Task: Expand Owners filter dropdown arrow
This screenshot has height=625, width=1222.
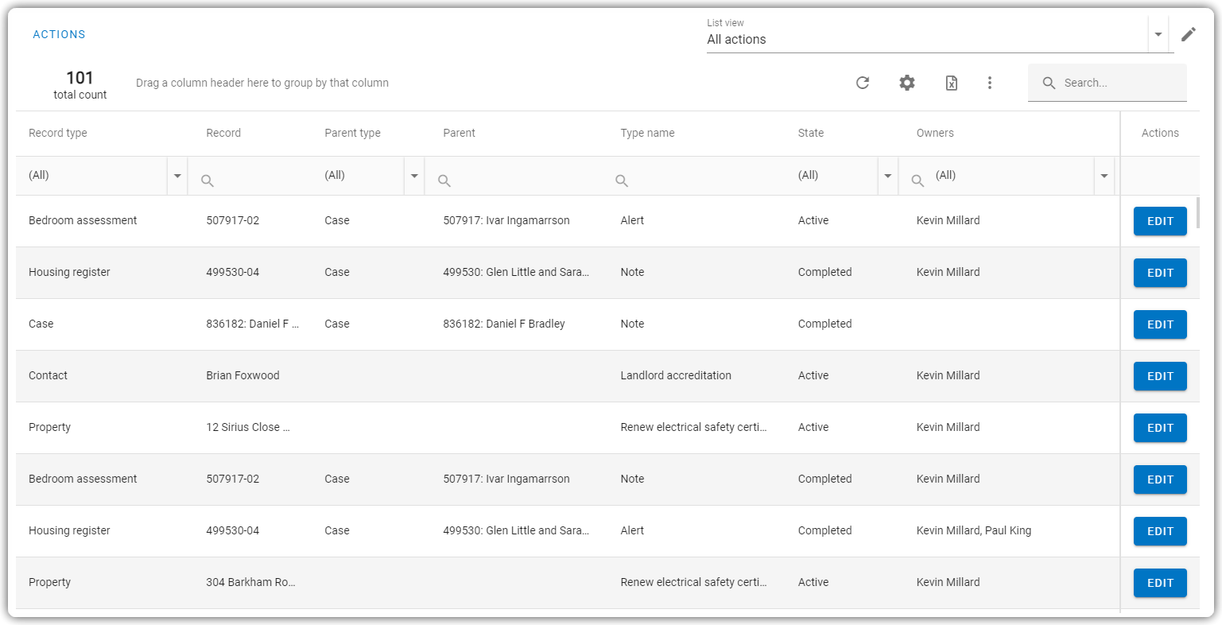Action: 1104,176
